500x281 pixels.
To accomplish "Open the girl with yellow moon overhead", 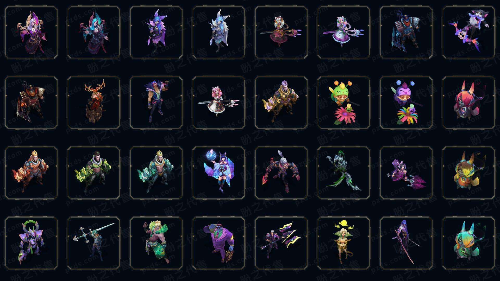I will tap(344, 243).
